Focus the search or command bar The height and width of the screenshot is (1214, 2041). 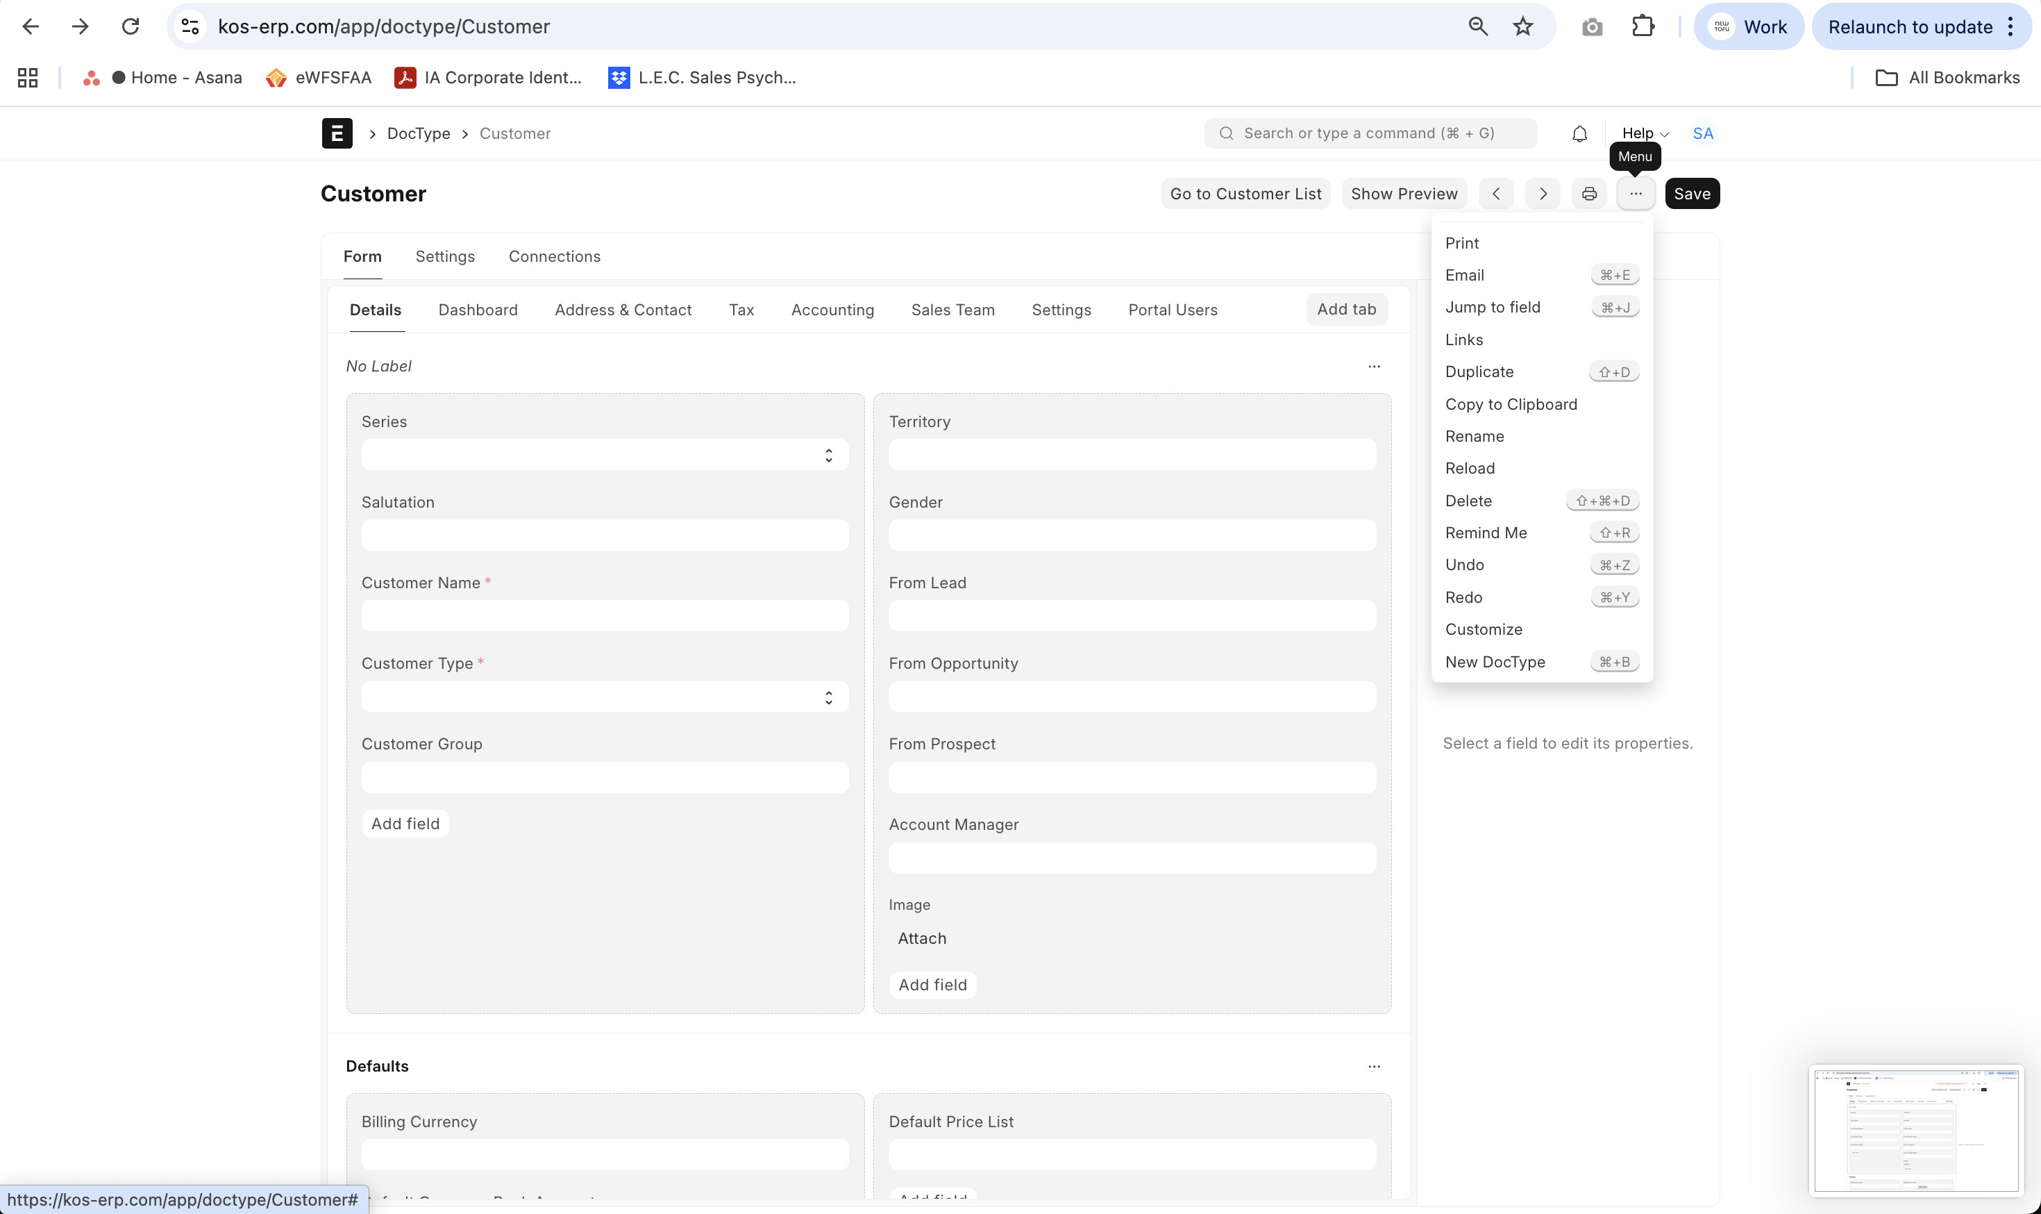click(x=1370, y=133)
